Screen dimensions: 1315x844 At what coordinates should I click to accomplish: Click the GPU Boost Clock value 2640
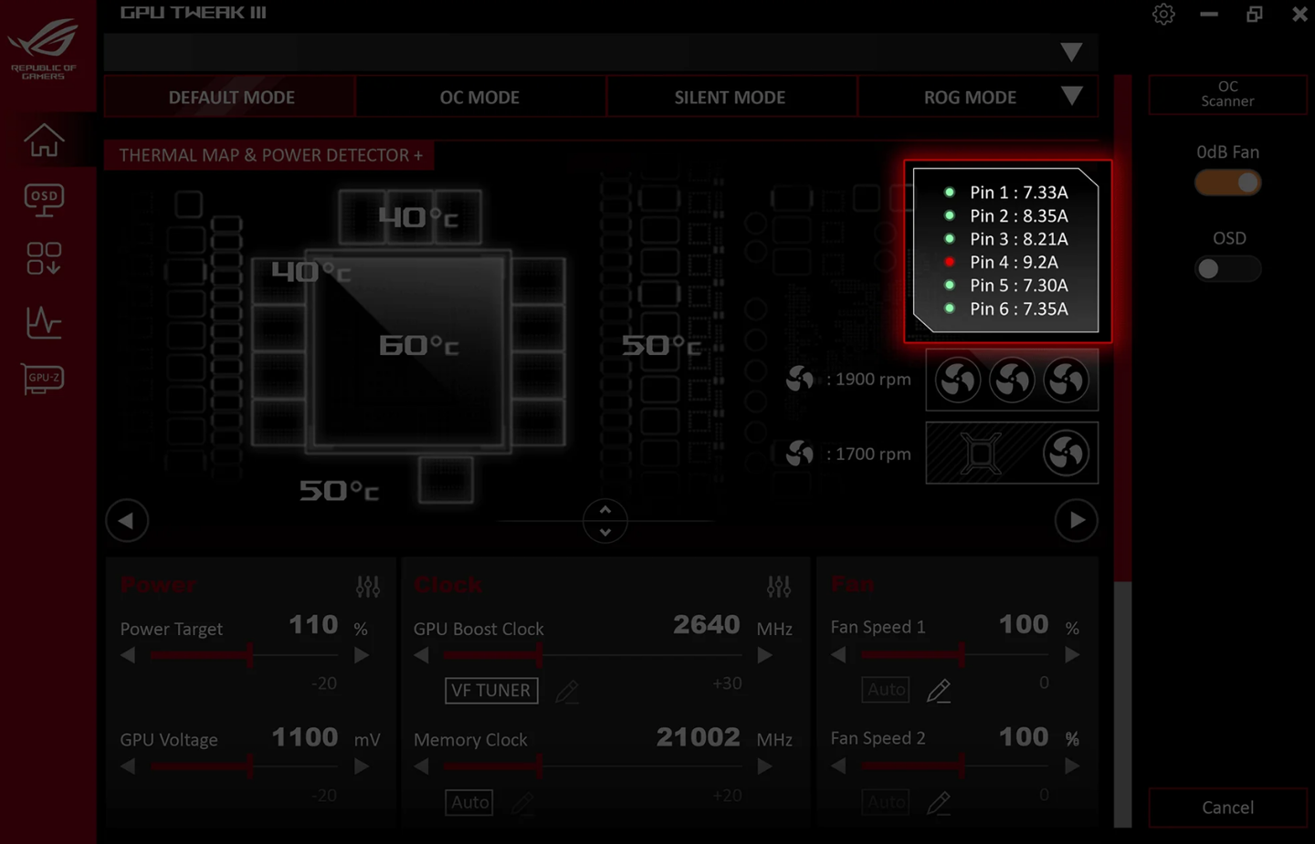click(x=707, y=625)
